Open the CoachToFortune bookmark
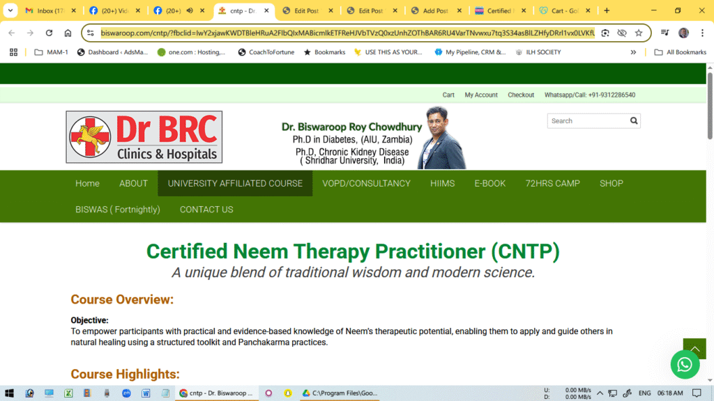Viewport: 714px width, 401px height. pyautogui.click(x=266, y=52)
